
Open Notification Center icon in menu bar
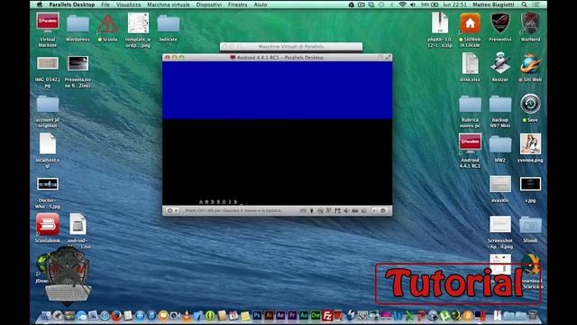coord(536,5)
